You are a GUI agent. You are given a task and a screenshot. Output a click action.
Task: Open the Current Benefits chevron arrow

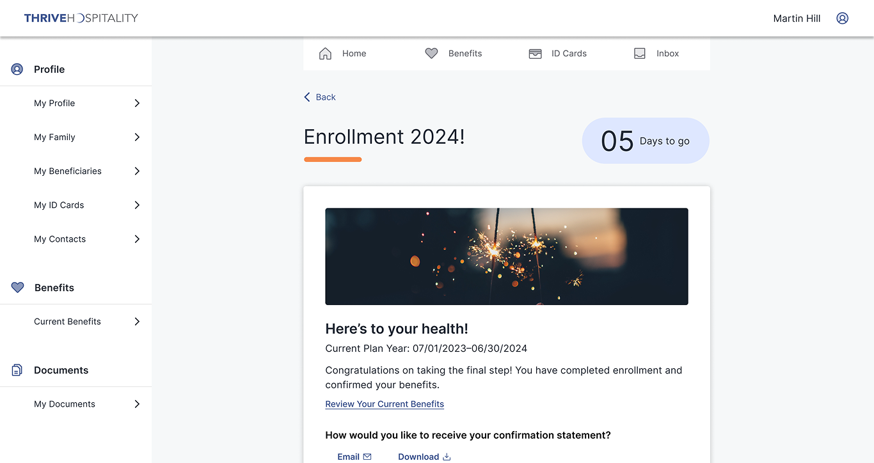[x=137, y=322]
